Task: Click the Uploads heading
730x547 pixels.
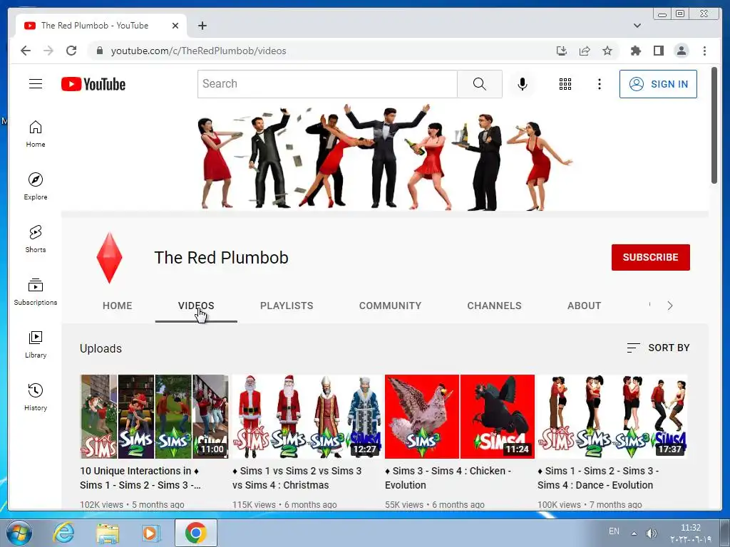Action: tap(101, 348)
